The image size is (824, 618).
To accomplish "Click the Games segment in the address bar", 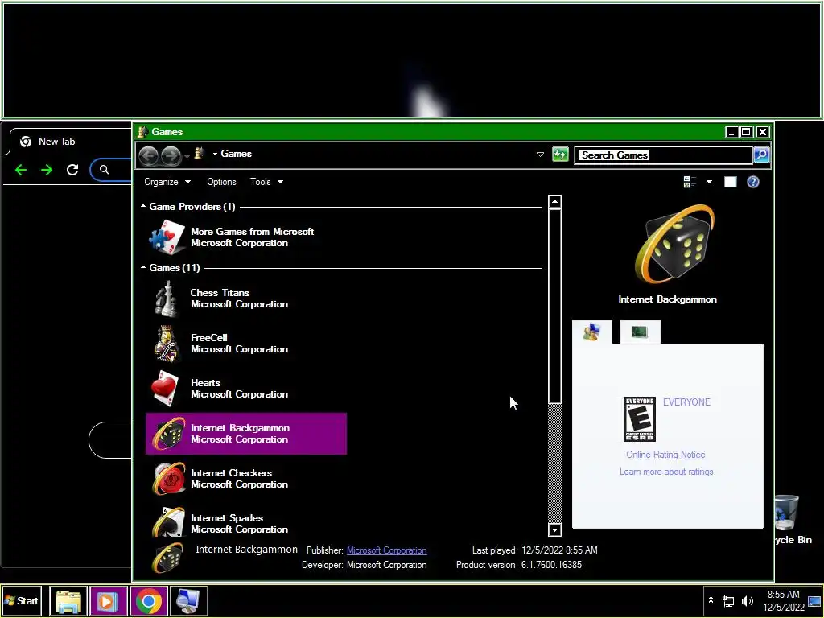I will (x=236, y=154).
